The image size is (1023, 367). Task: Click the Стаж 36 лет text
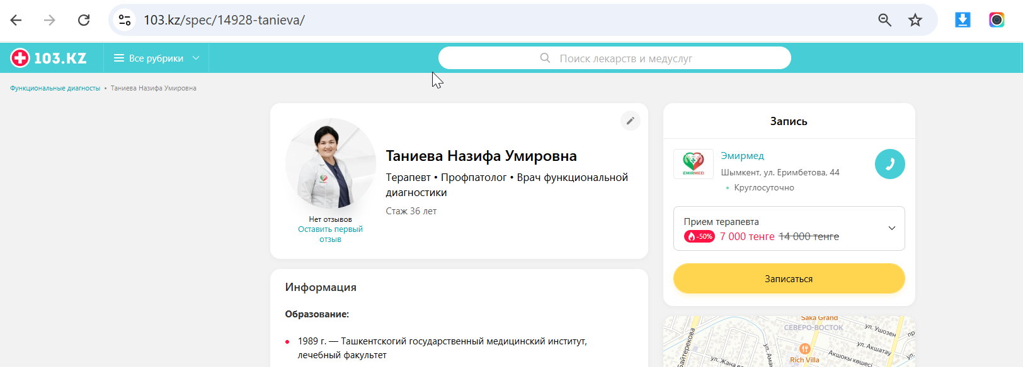click(411, 211)
